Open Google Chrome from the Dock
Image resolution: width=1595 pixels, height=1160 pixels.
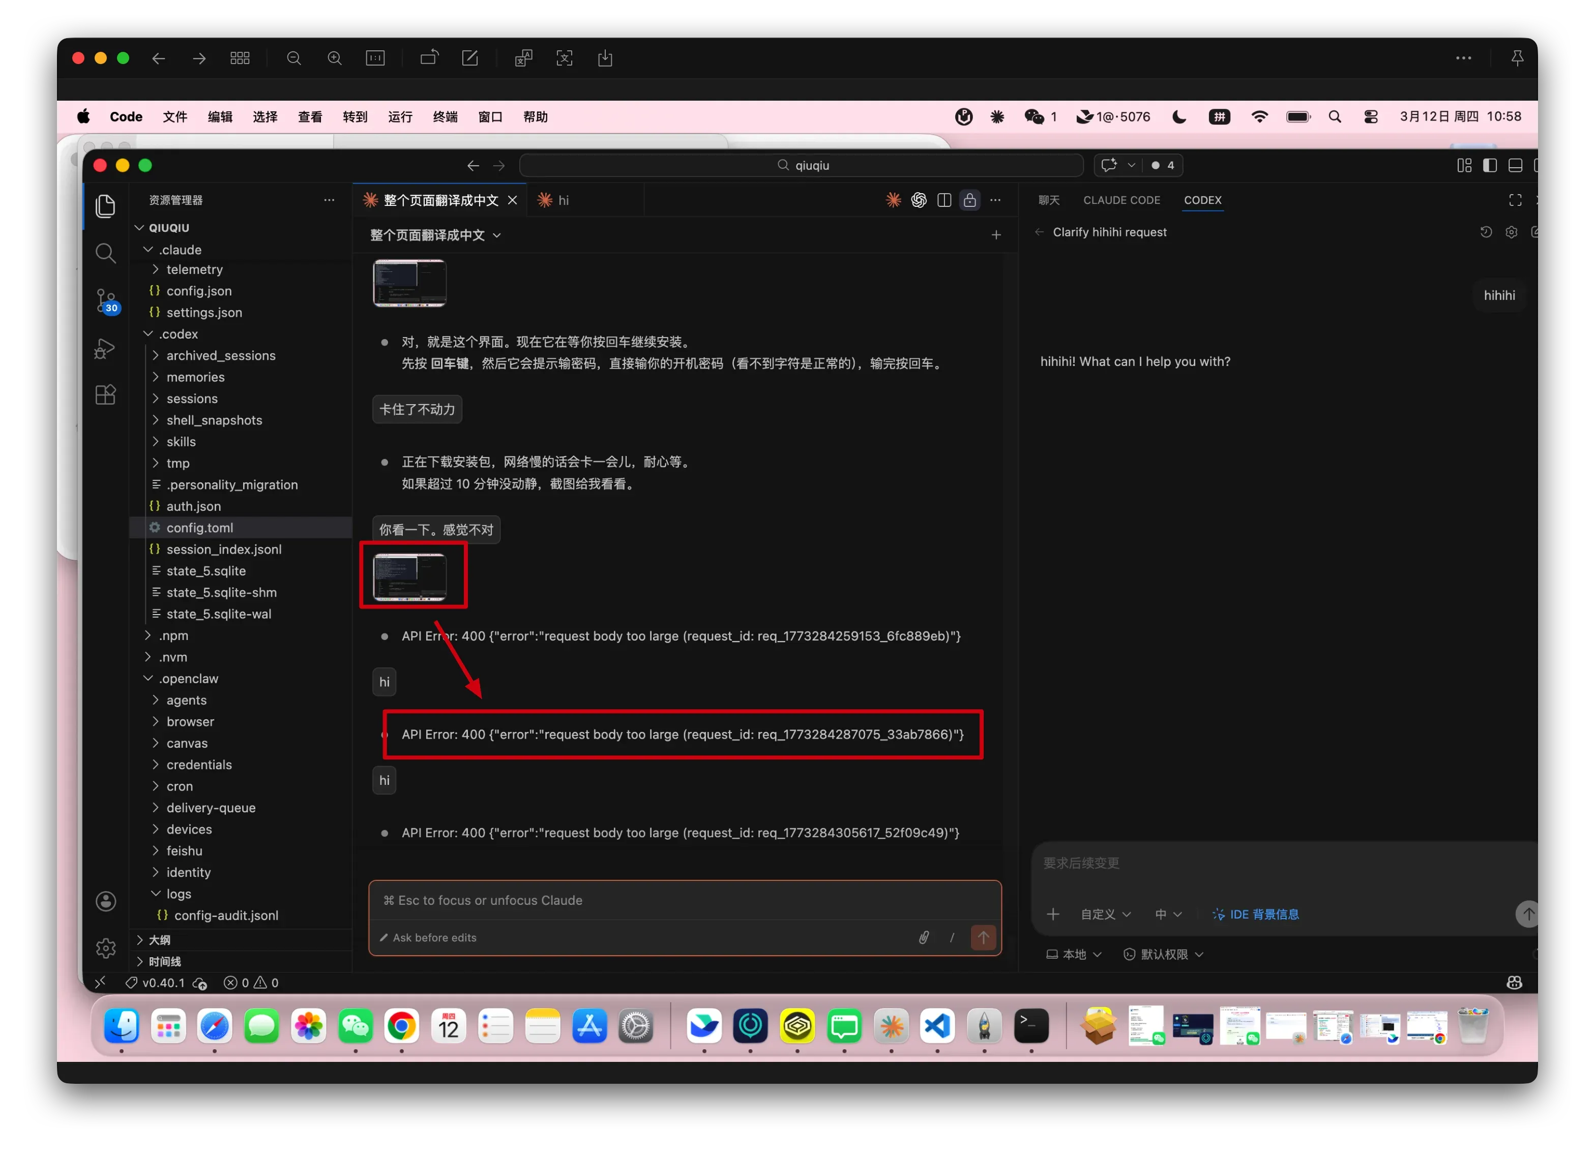(x=402, y=1026)
